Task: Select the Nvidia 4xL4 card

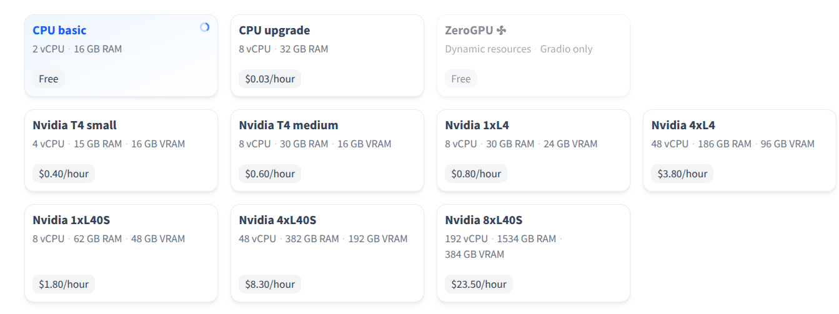Action: (x=740, y=150)
